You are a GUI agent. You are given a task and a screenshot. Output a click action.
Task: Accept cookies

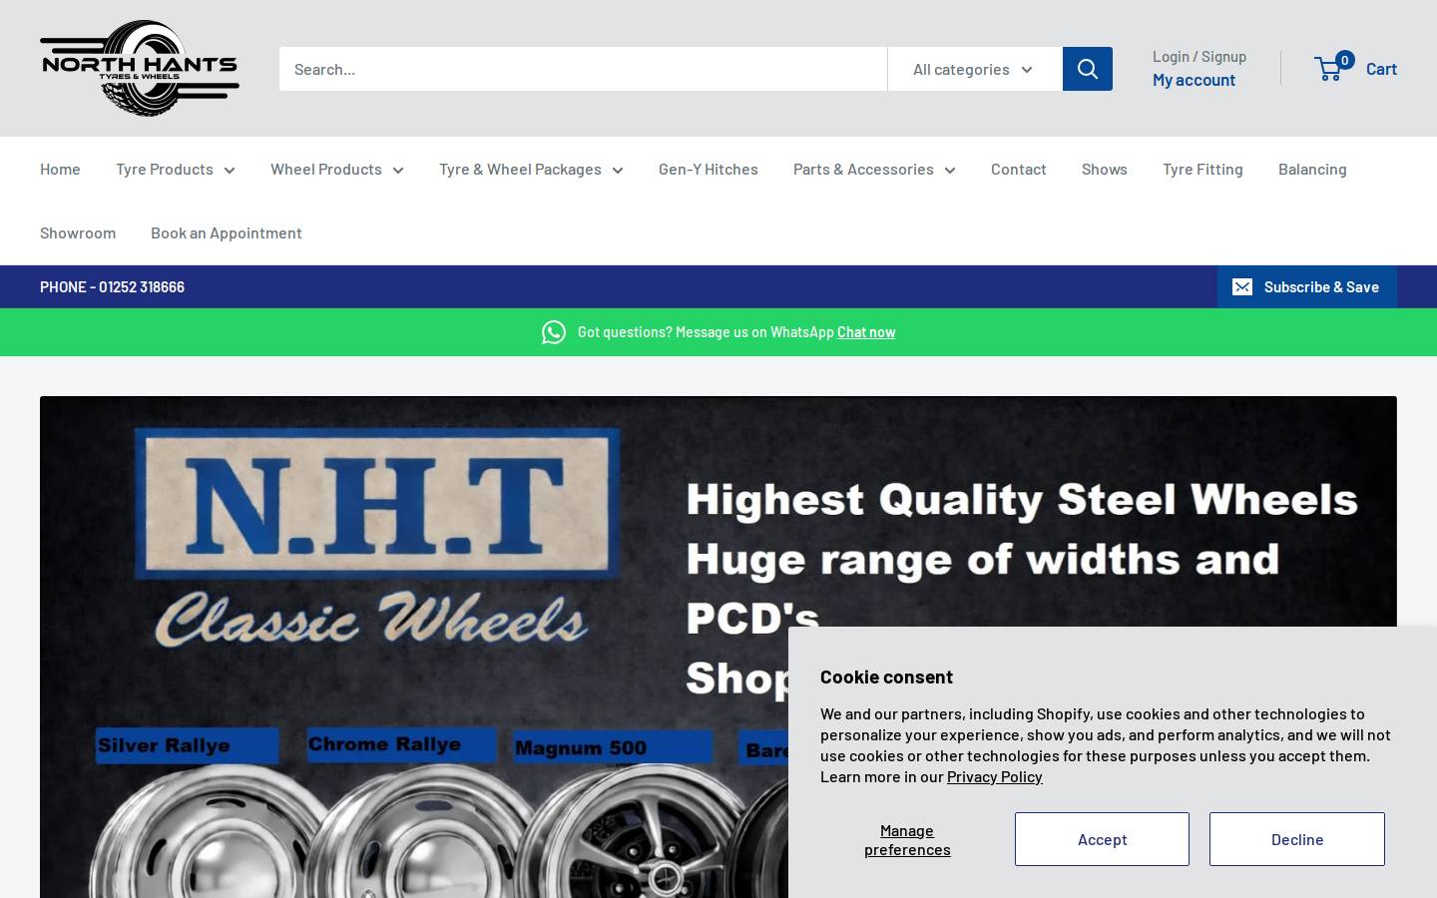(1102, 839)
